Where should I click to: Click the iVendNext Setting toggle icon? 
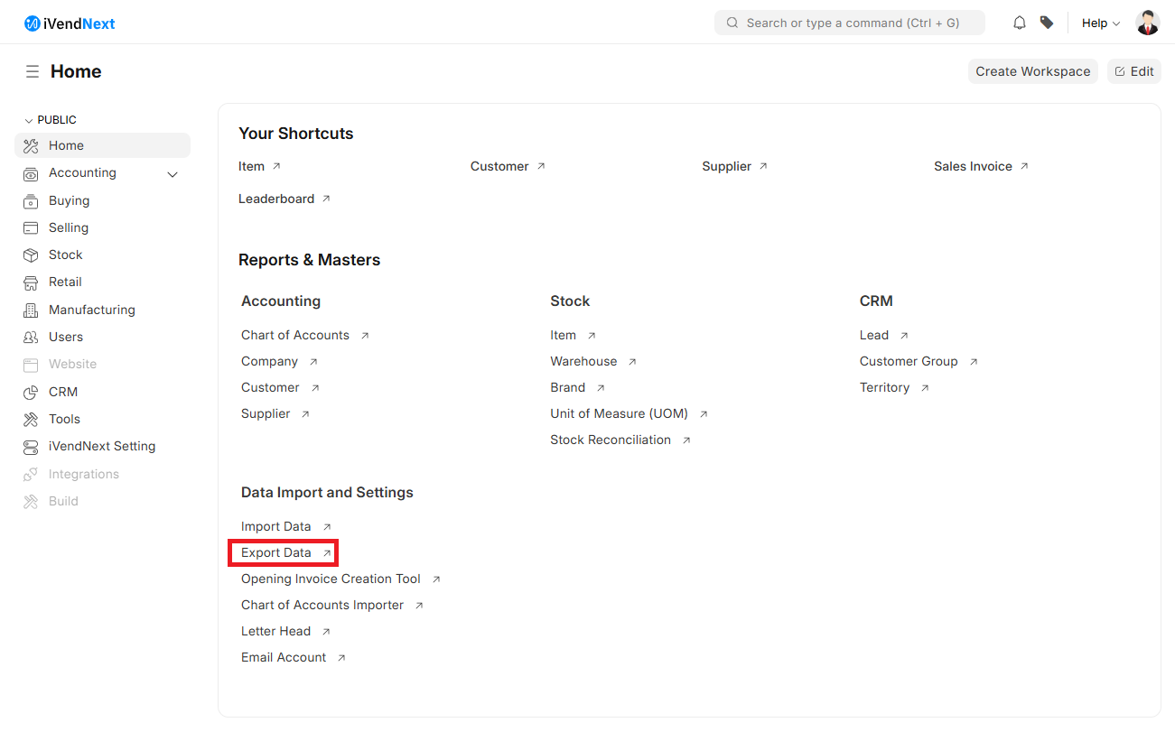(x=31, y=446)
